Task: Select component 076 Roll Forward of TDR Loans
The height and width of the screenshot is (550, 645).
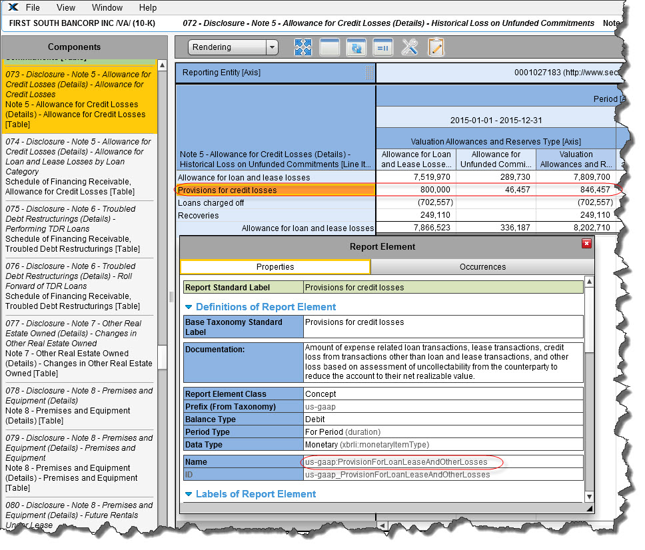Action: click(79, 286)
